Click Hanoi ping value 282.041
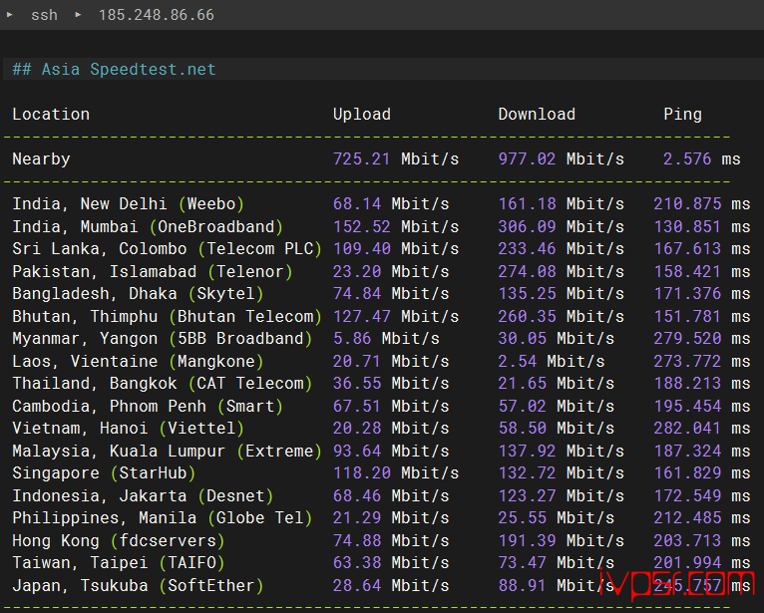 pyautogui.click(x=687, y=428)
